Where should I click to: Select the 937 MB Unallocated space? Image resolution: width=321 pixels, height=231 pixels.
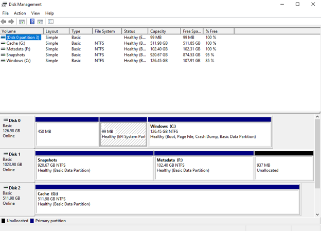tap(284, 166)
